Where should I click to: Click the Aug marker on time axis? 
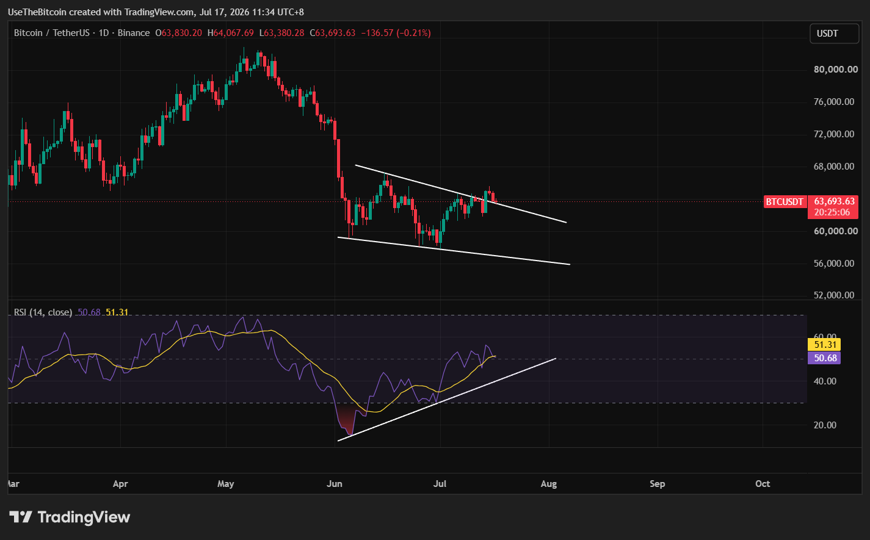click(x=549, y=484)
